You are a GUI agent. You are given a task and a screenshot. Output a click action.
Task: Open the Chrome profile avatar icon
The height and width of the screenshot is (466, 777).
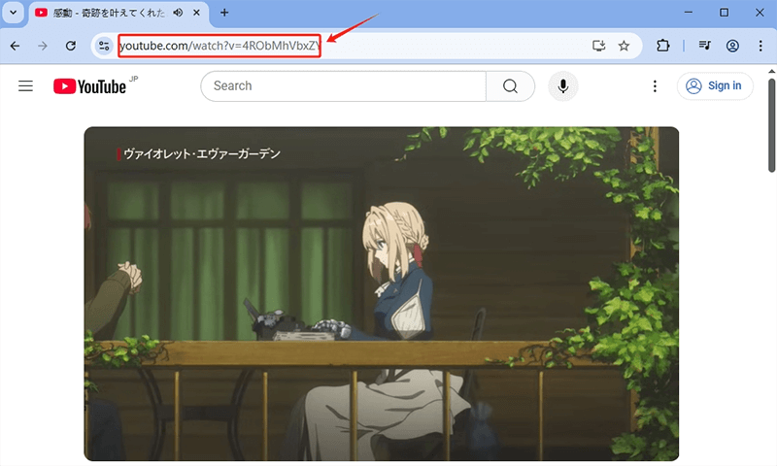732,46
